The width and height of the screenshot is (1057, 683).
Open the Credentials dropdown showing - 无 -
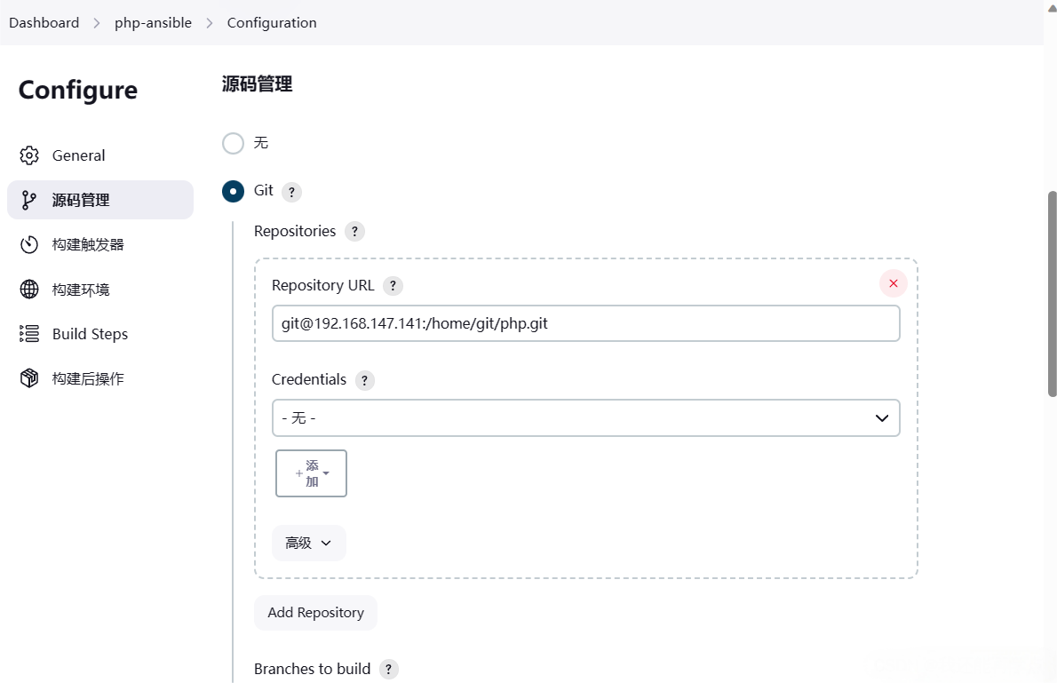click(x=586, y=418)
